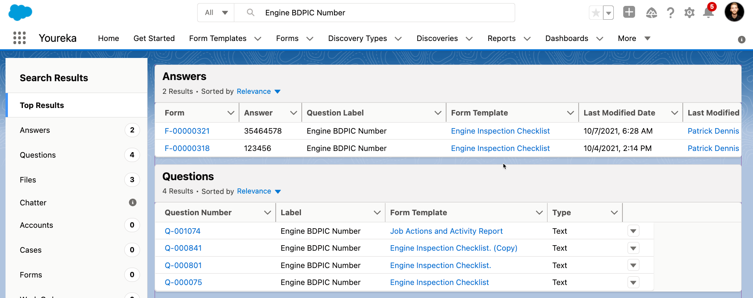Show row actions for Q-001074

[633, 231]
